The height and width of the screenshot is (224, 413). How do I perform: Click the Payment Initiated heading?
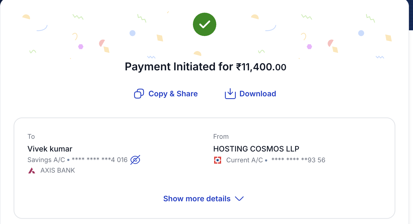click(x=179, y=67)
